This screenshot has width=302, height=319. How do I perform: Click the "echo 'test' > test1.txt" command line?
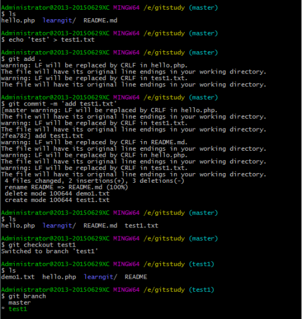(48, 39)
